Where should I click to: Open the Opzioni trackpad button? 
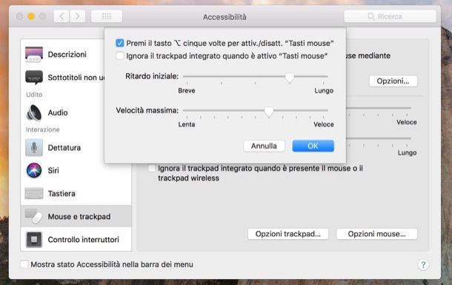(288, 234)
